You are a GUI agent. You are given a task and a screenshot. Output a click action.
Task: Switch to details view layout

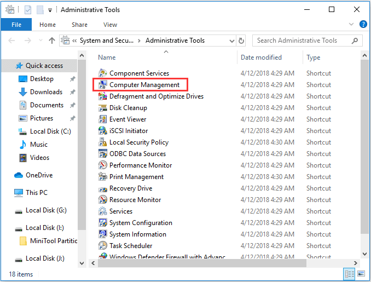[350, 274]
